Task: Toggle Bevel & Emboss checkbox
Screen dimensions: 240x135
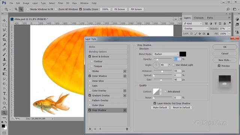Action: [90, 57]
